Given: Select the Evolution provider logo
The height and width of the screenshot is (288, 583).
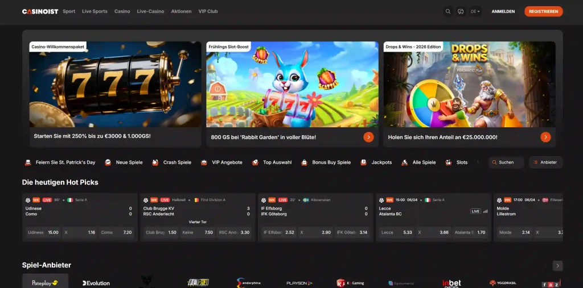Looking at the screenshot, I should pos(96,283).
